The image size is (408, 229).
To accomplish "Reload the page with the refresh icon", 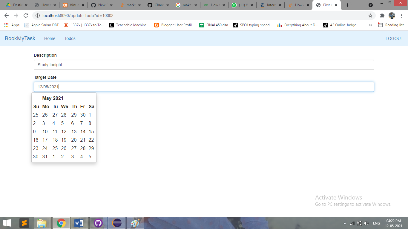I will click(26, 16).
